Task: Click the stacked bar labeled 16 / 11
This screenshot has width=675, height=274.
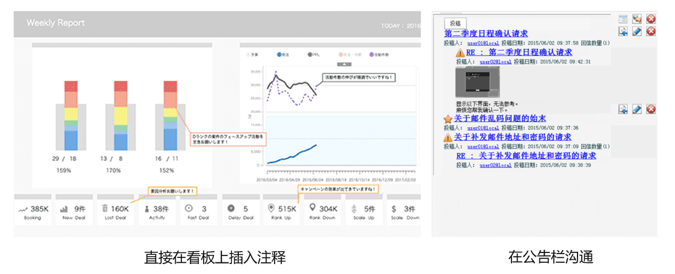Action: tap(170, 115)
